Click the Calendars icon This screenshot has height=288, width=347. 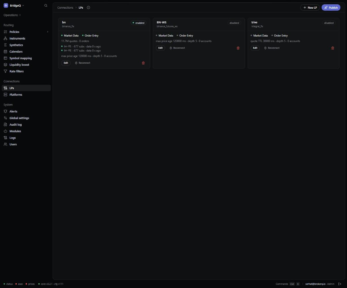tap(5, 52)
